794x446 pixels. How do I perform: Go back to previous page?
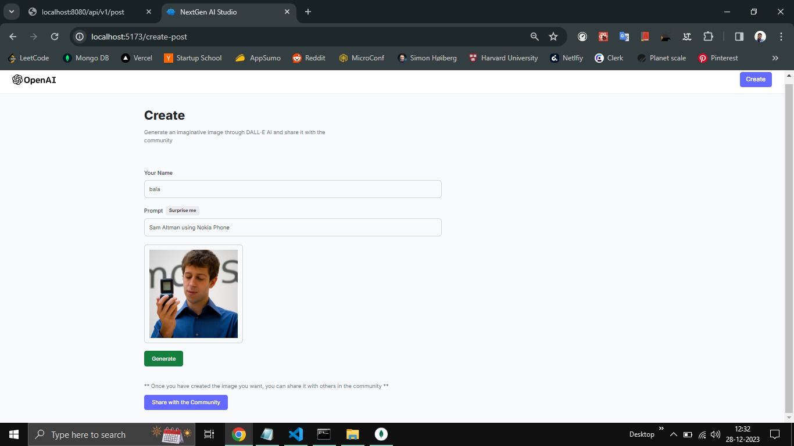[13, 37]
